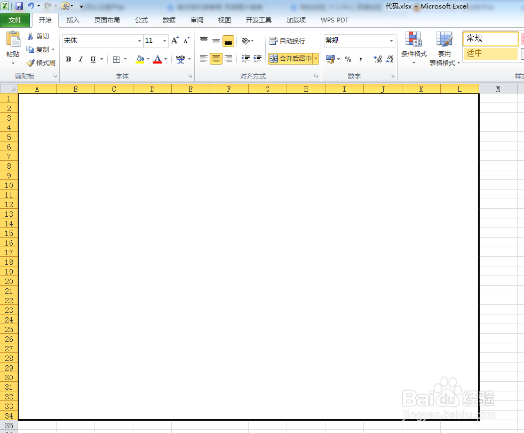Expand the Merge & Center dropdown arrow
The width and height of the screenshot is (524, 433).
click(316, 59)
